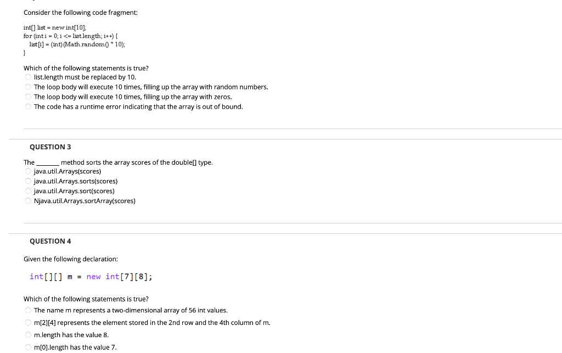Screen dimensions: 562x353
Task: Choose 'java.util.Arrays.sorts(scores)' option
Action: pos(27,181)
